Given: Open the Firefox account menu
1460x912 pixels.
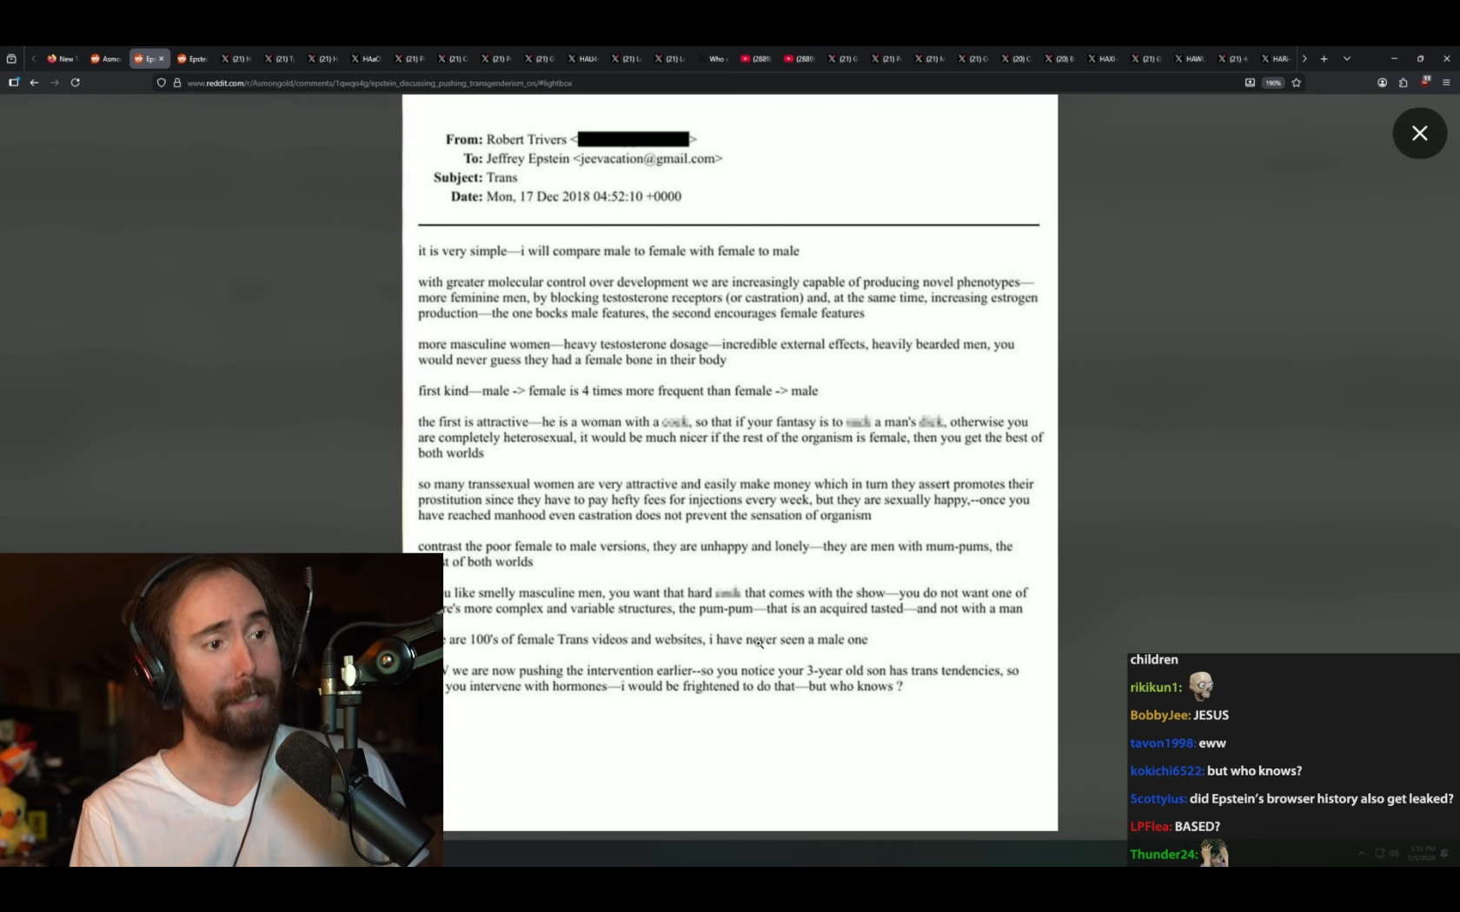Looking at the screenshot, I should (x=1382, y=83).
